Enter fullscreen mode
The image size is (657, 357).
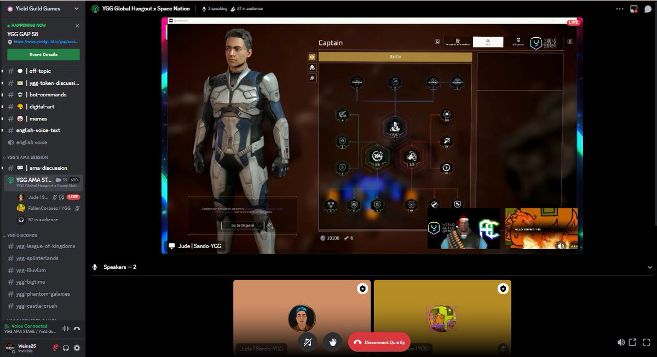[646, 342]
